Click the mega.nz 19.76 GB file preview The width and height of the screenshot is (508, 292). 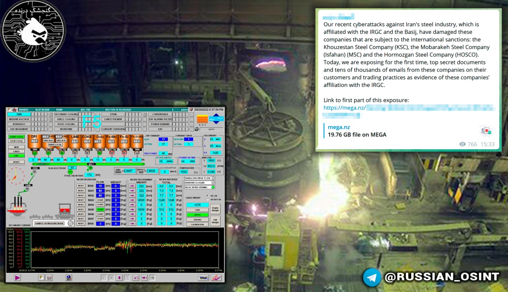408,131
